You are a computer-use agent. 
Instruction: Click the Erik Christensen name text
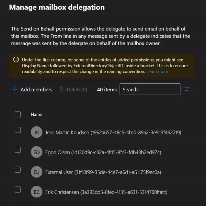click(106, 192)
